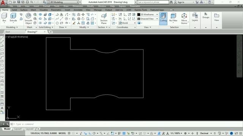Click the Smooth Object mesh tool

tap(28, 19)
